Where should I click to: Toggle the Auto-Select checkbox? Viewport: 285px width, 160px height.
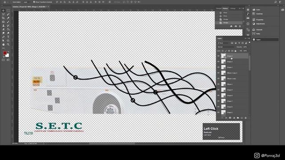click(x=11, y=2)
